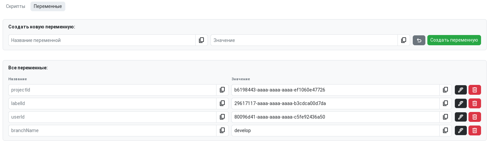Copy icon beside the new Значение field
This screenshot has height=144, width=492.
(404, 40)
